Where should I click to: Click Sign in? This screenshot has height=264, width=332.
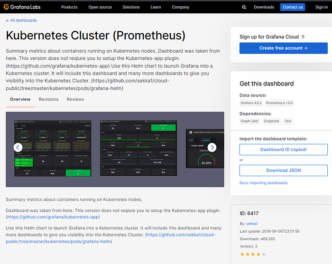click(x=321, y=7)
